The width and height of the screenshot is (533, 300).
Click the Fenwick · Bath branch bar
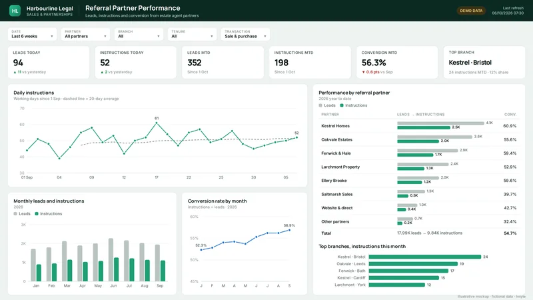pos(408,271)
